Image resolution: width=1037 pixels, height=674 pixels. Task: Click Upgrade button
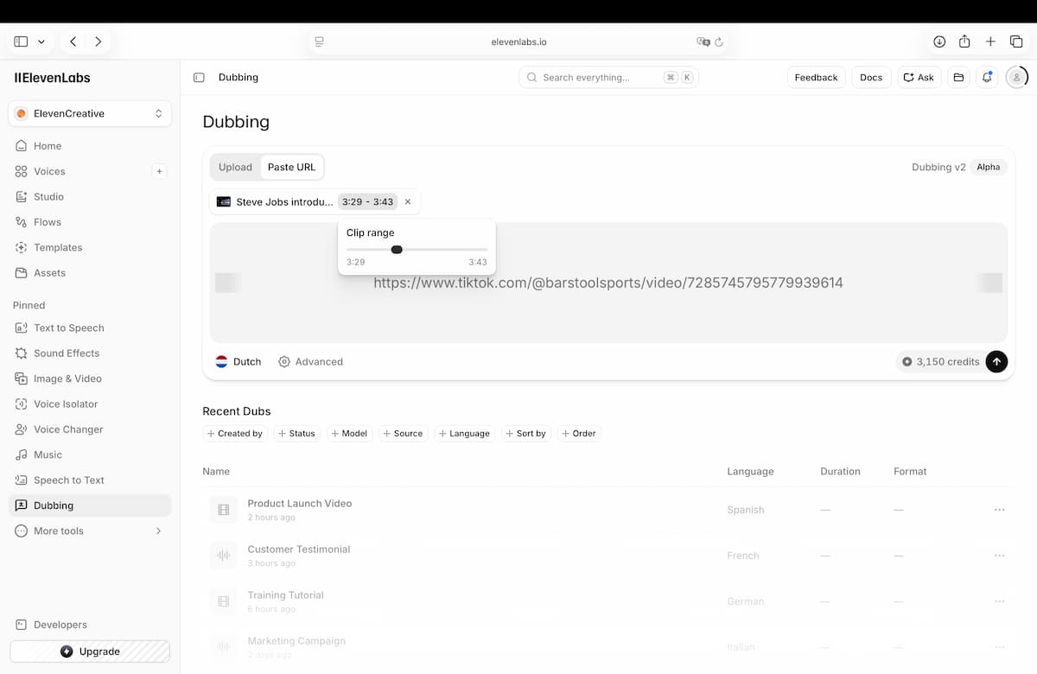pyautogui.click(x=90, y=652)
